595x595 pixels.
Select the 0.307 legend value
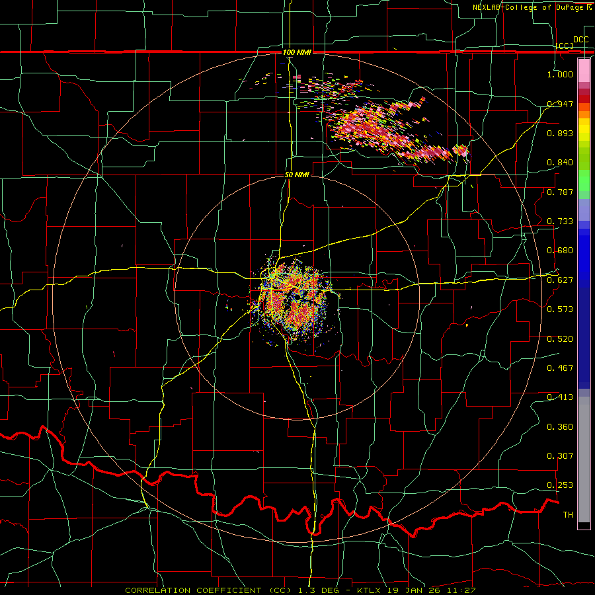pos(560,456)
